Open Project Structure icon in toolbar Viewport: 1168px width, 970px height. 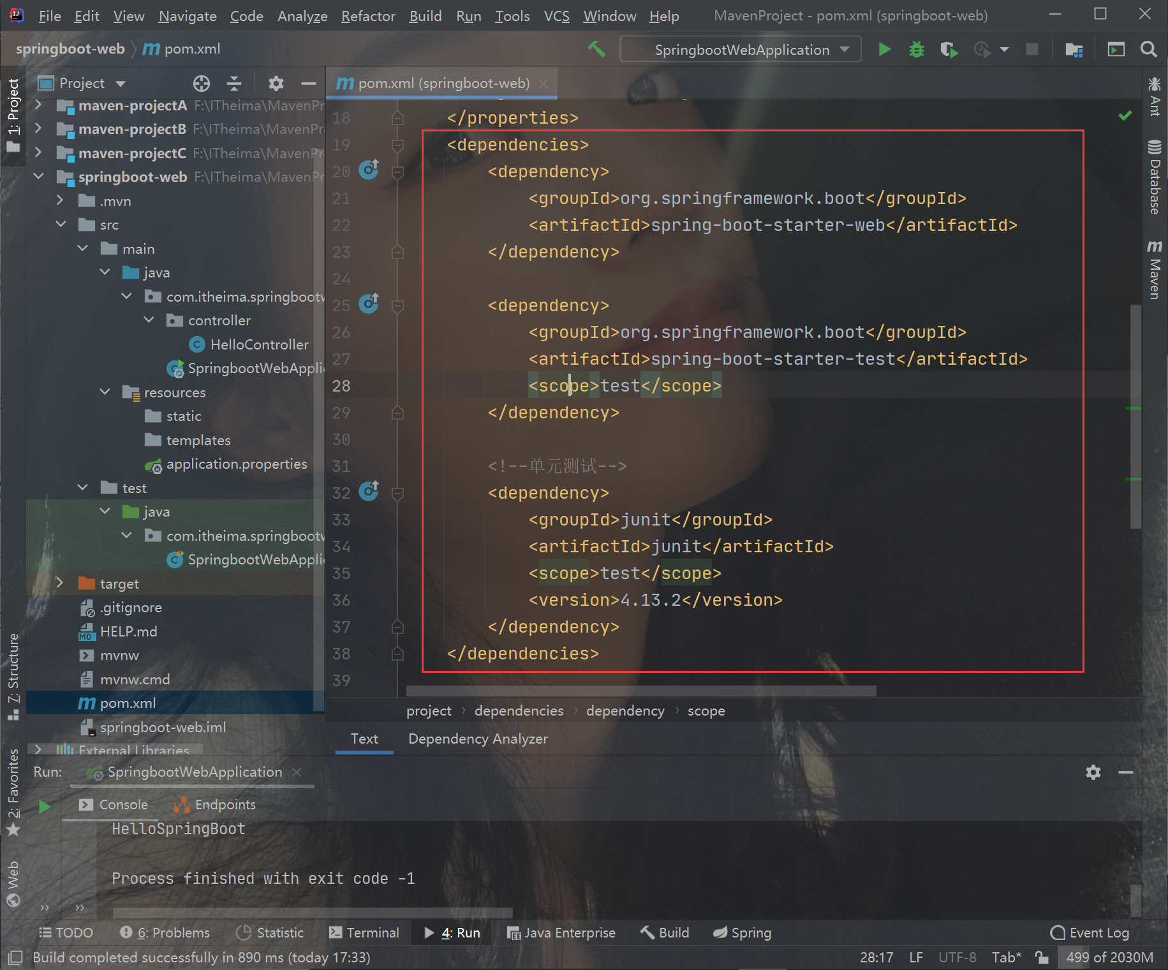(x=1074, y=49)
